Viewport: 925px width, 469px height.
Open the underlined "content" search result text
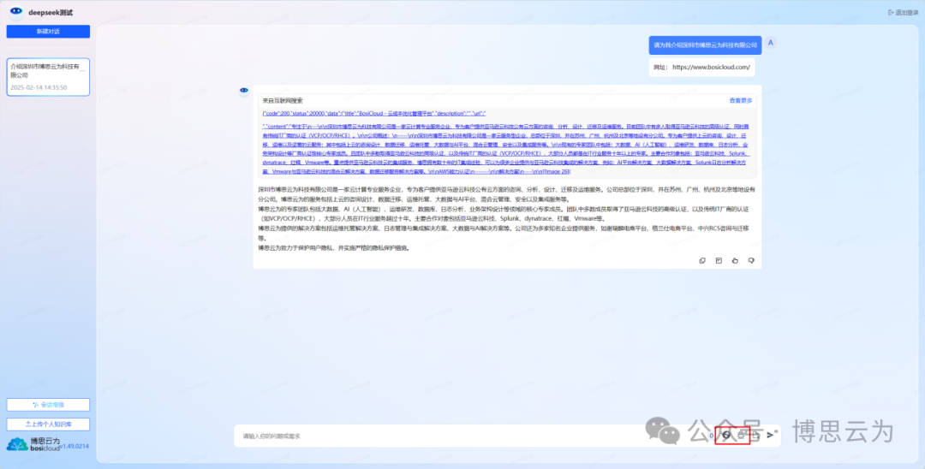(x=506, y=148)
